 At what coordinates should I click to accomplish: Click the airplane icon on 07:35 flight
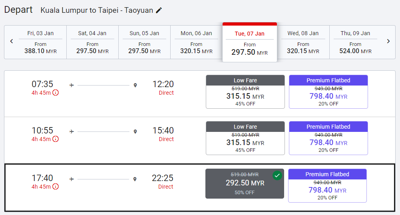[72, 85]
